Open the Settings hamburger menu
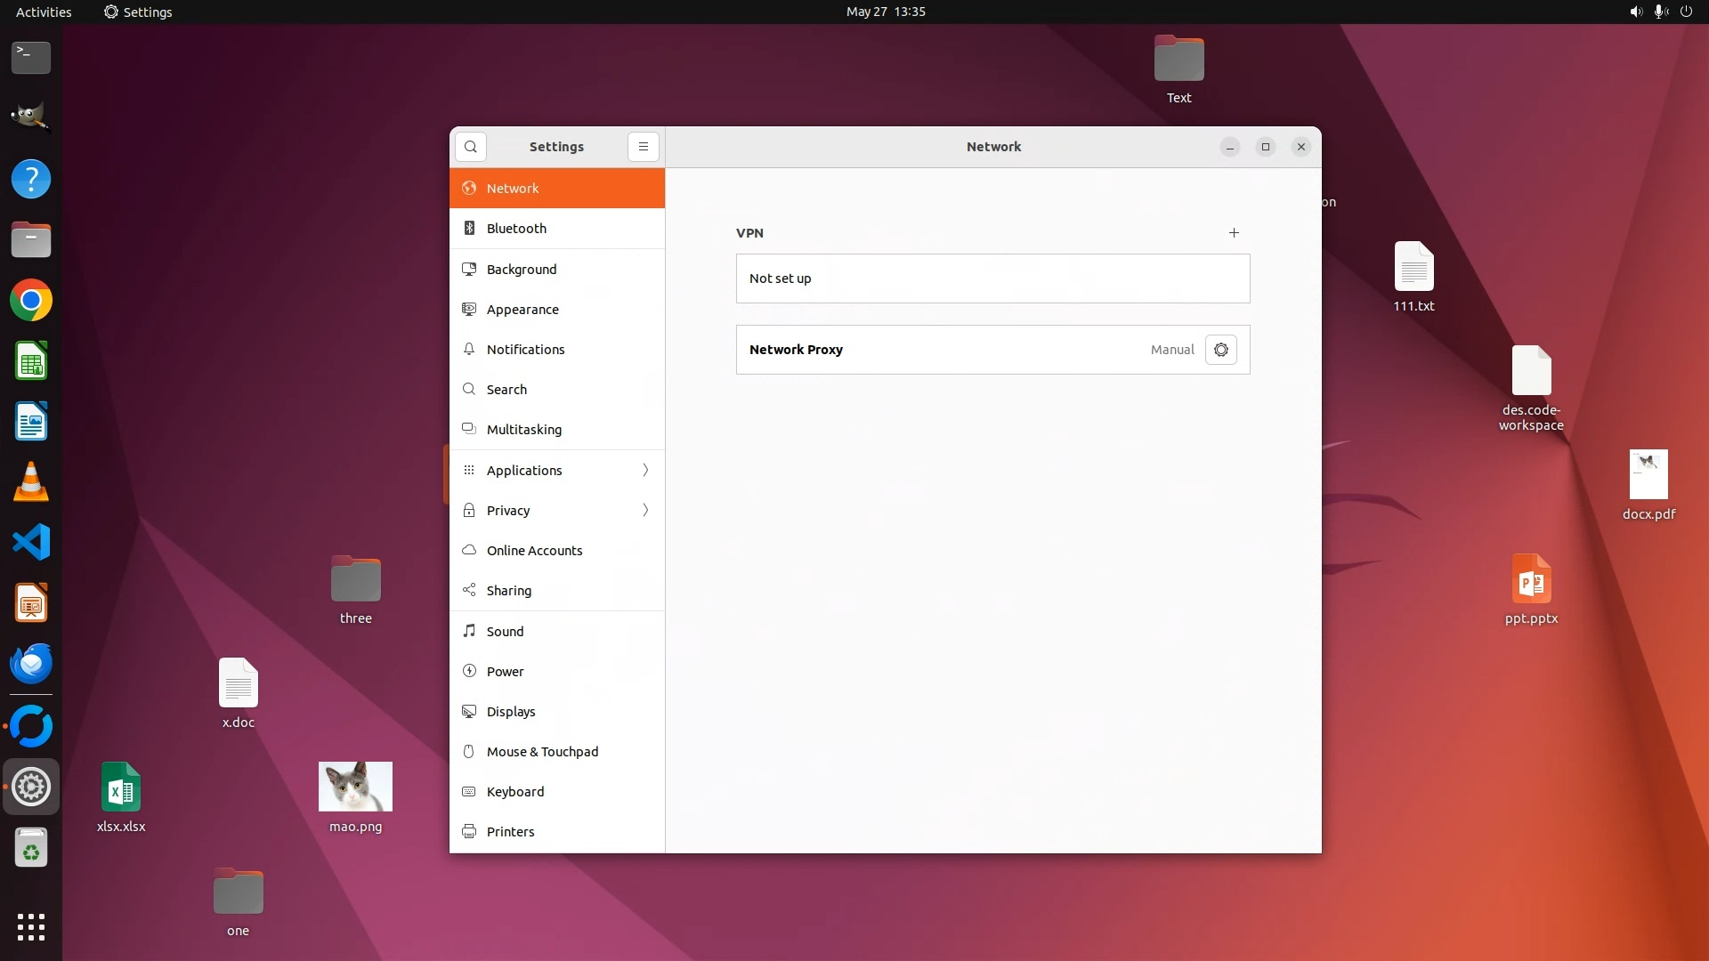Screen dimensions: 1709x961 pos(643,147)
